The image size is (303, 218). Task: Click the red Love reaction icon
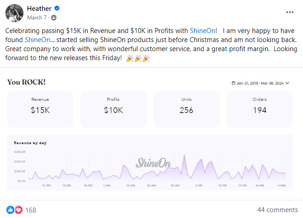19,210
